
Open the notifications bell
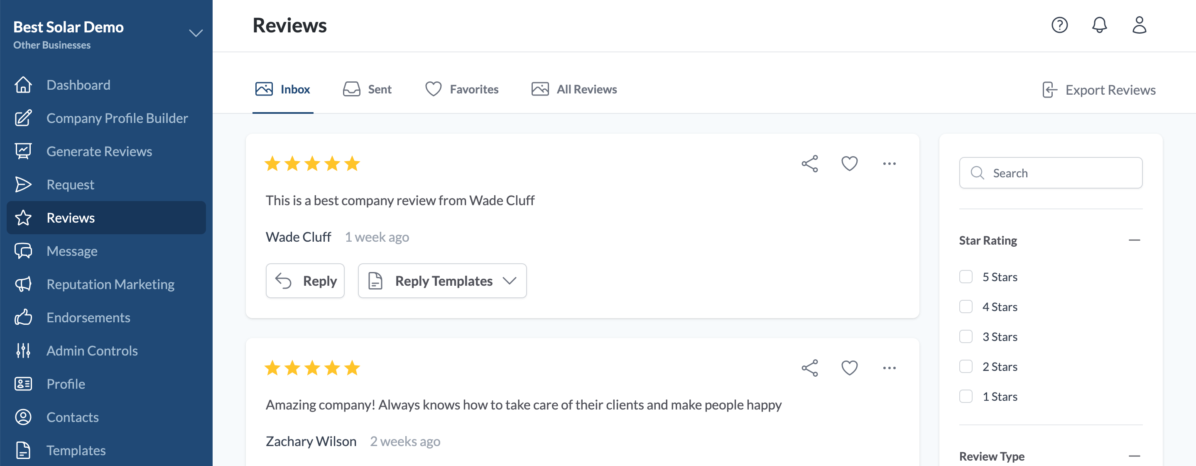(x=1099, y=25)
